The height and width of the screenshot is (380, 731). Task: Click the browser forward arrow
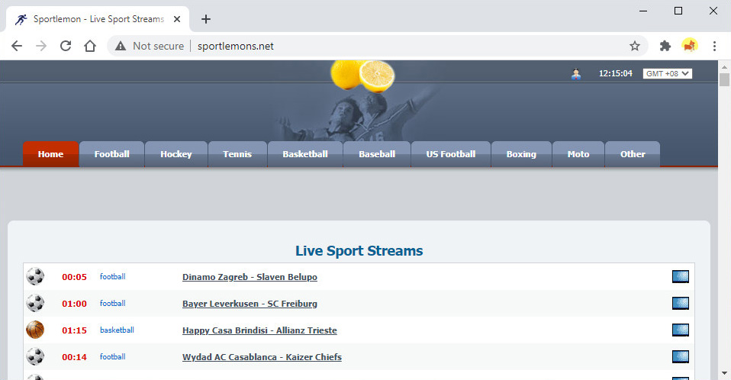(x=41, y=46)
